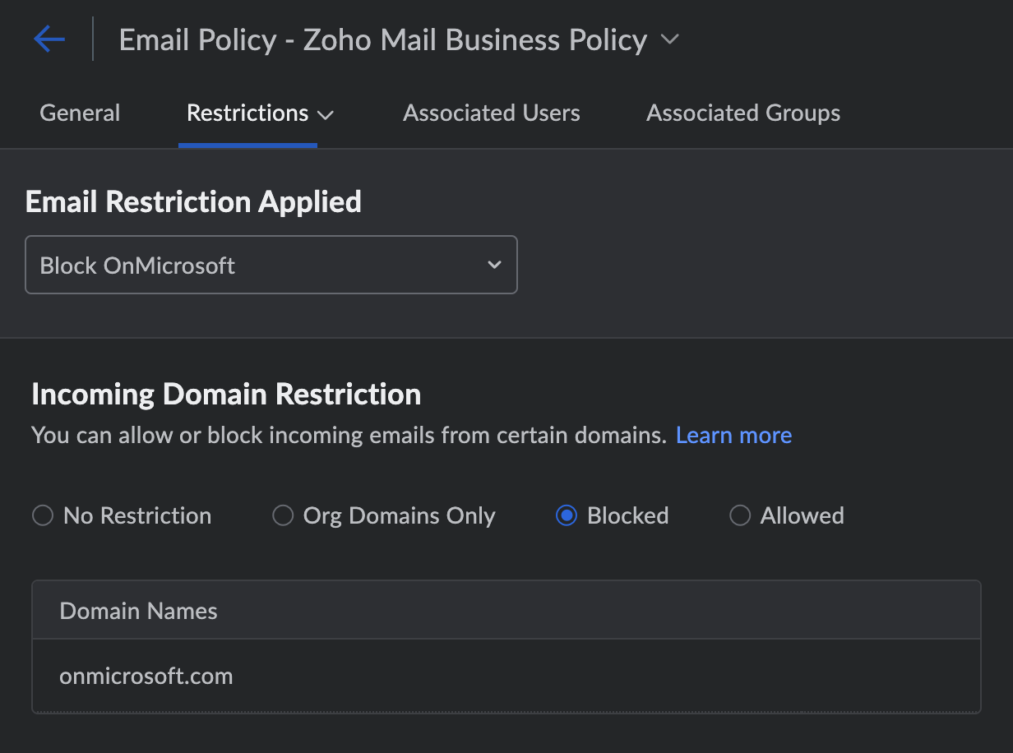This screenshot has height=753, width=1013.
Task: Click the Domain Names column header
Action: pos(138,611)
